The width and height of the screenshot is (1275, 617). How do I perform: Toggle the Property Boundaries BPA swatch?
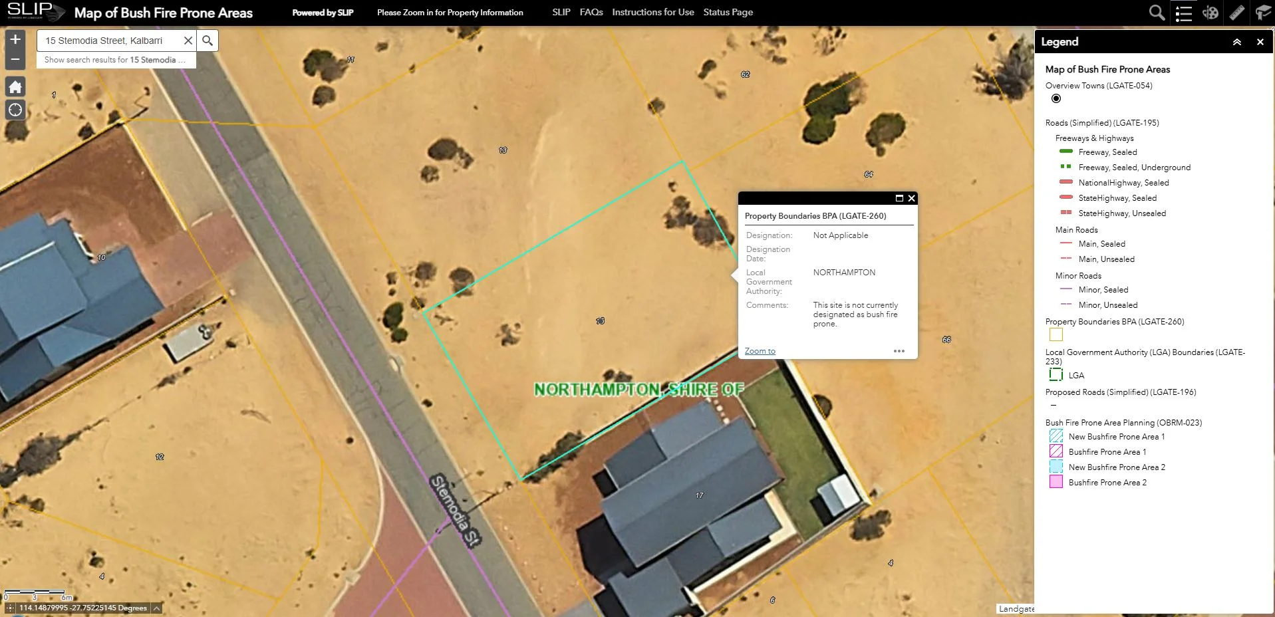coord(1056,334)
